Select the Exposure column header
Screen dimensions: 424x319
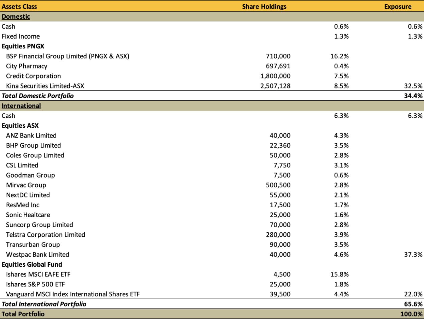click(x=398, y=6)
